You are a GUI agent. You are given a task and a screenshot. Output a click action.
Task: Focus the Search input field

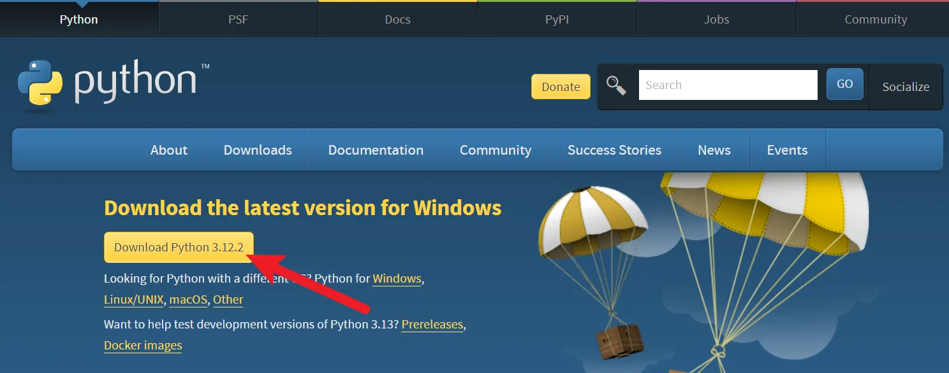728,85
